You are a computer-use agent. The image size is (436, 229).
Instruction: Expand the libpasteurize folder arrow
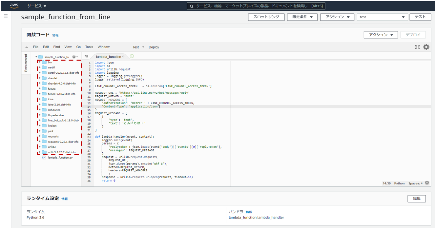[40, 115]
